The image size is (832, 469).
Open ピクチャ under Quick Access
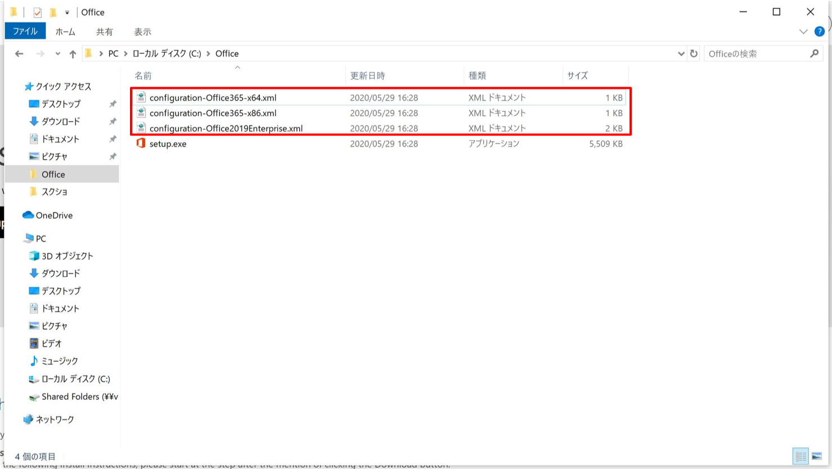click(54, 156)
